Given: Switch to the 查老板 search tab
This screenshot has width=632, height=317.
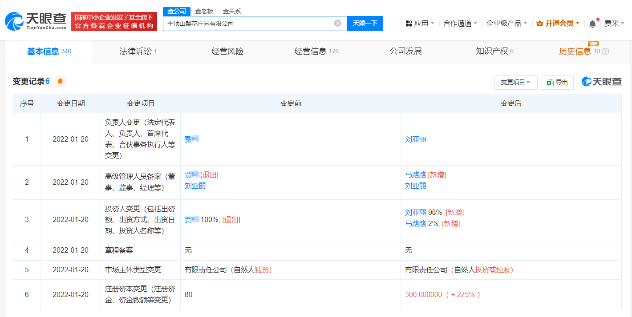Looking at the screenshot, I should (203, 11).
